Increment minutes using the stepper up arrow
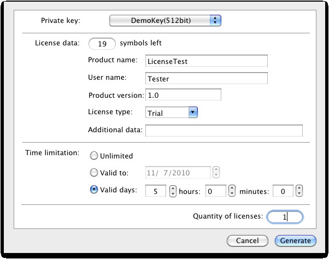Image resolution: width=329 pixels, height=259 pixels. (x=299, y=188)
